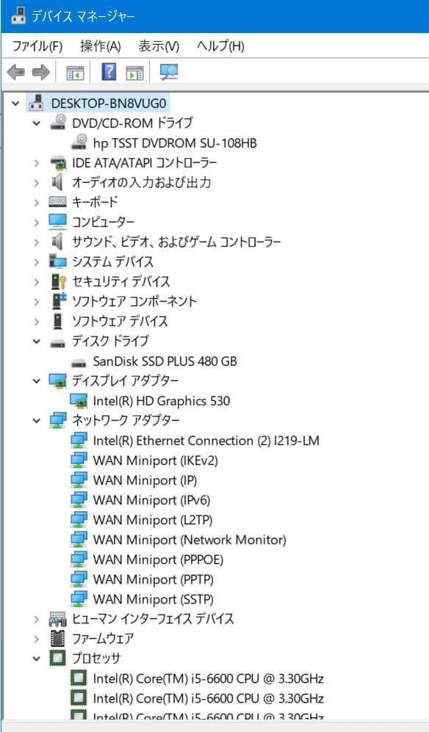This screenshot has width=429, height=732.
Task: Select WAN Miniport (IKEv2)
Action: [156, 460]
